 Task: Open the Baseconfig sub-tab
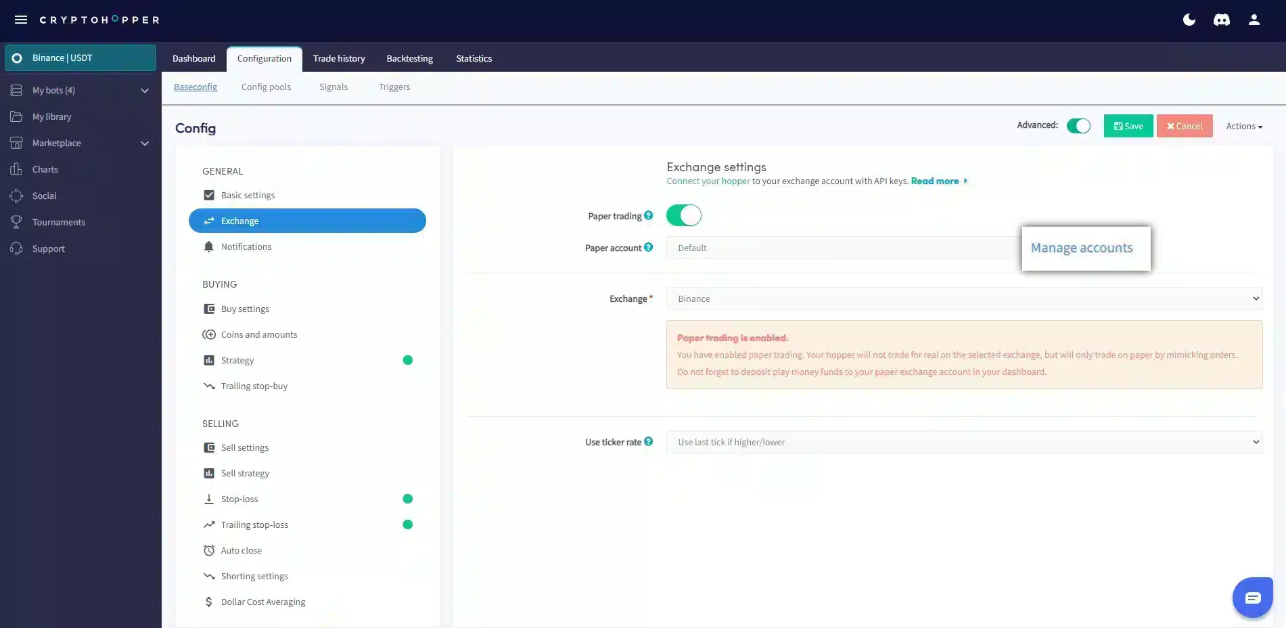(x=196, y=87)
